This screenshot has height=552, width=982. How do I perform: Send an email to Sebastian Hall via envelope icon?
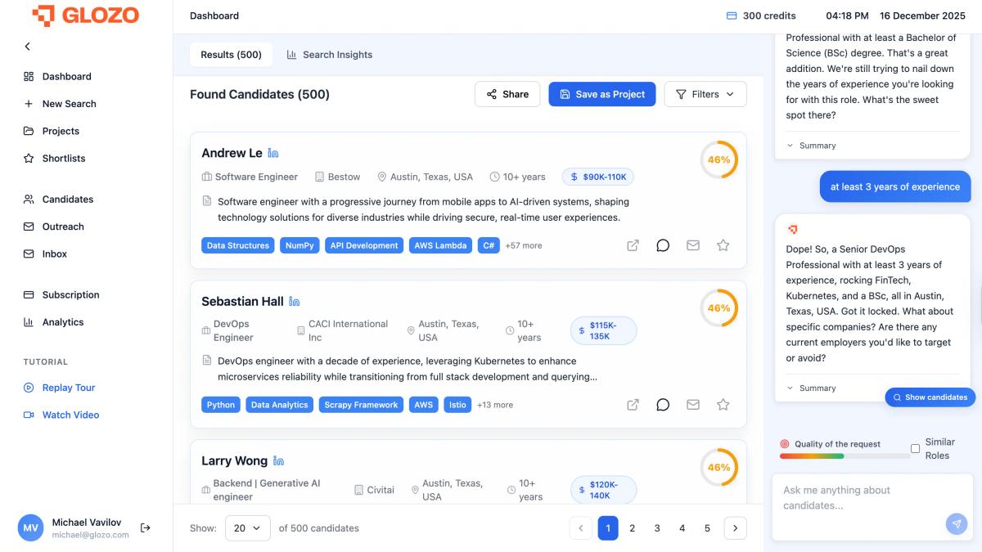click(692, 404)
